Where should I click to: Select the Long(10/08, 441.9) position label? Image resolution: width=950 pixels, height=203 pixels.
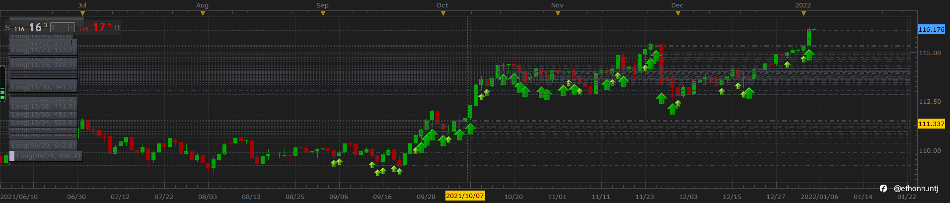pos(43,106)
